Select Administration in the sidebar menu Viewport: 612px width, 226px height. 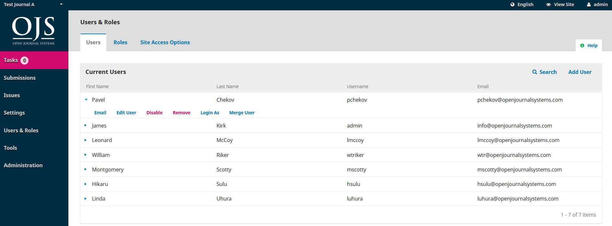pyautogui.click(x=23, y=165)
